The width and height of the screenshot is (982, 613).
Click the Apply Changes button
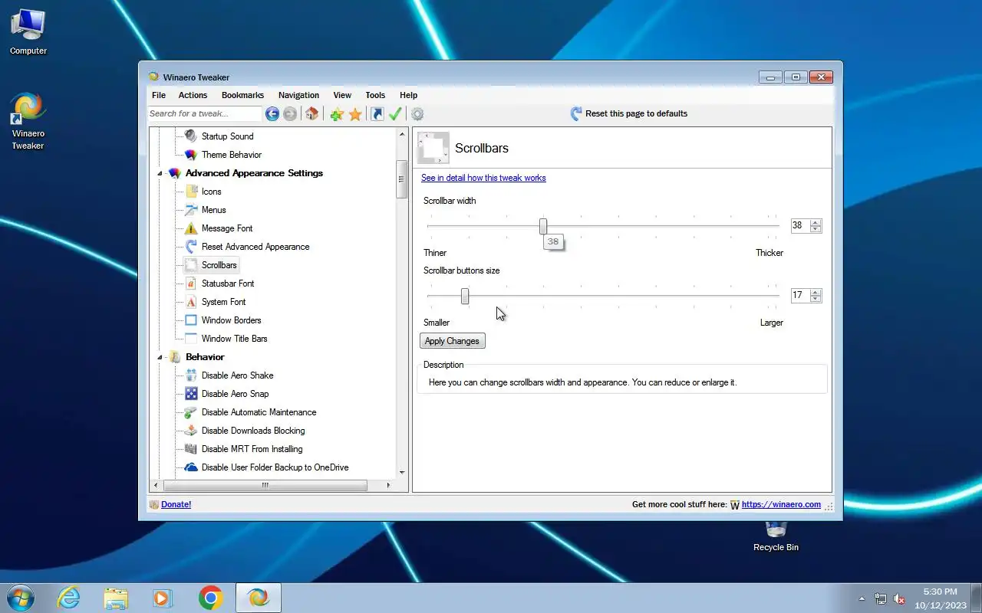click(452, 341)
